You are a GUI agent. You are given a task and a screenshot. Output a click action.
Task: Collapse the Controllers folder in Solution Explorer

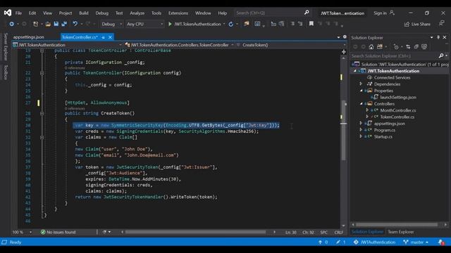(361, 103)
